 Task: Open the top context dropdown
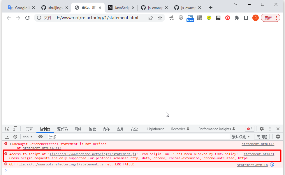28,137
